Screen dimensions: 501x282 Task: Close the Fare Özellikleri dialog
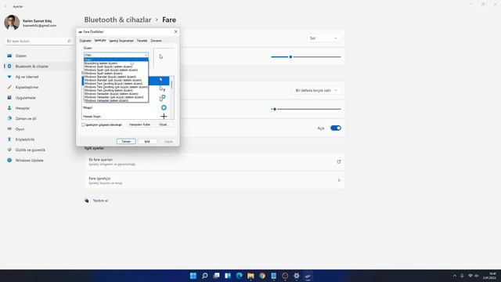pyautogui.click(x=175, y=31)
